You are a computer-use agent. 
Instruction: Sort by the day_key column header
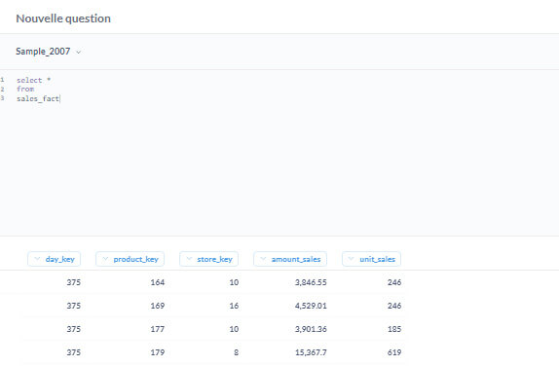[x=54, y=259]
